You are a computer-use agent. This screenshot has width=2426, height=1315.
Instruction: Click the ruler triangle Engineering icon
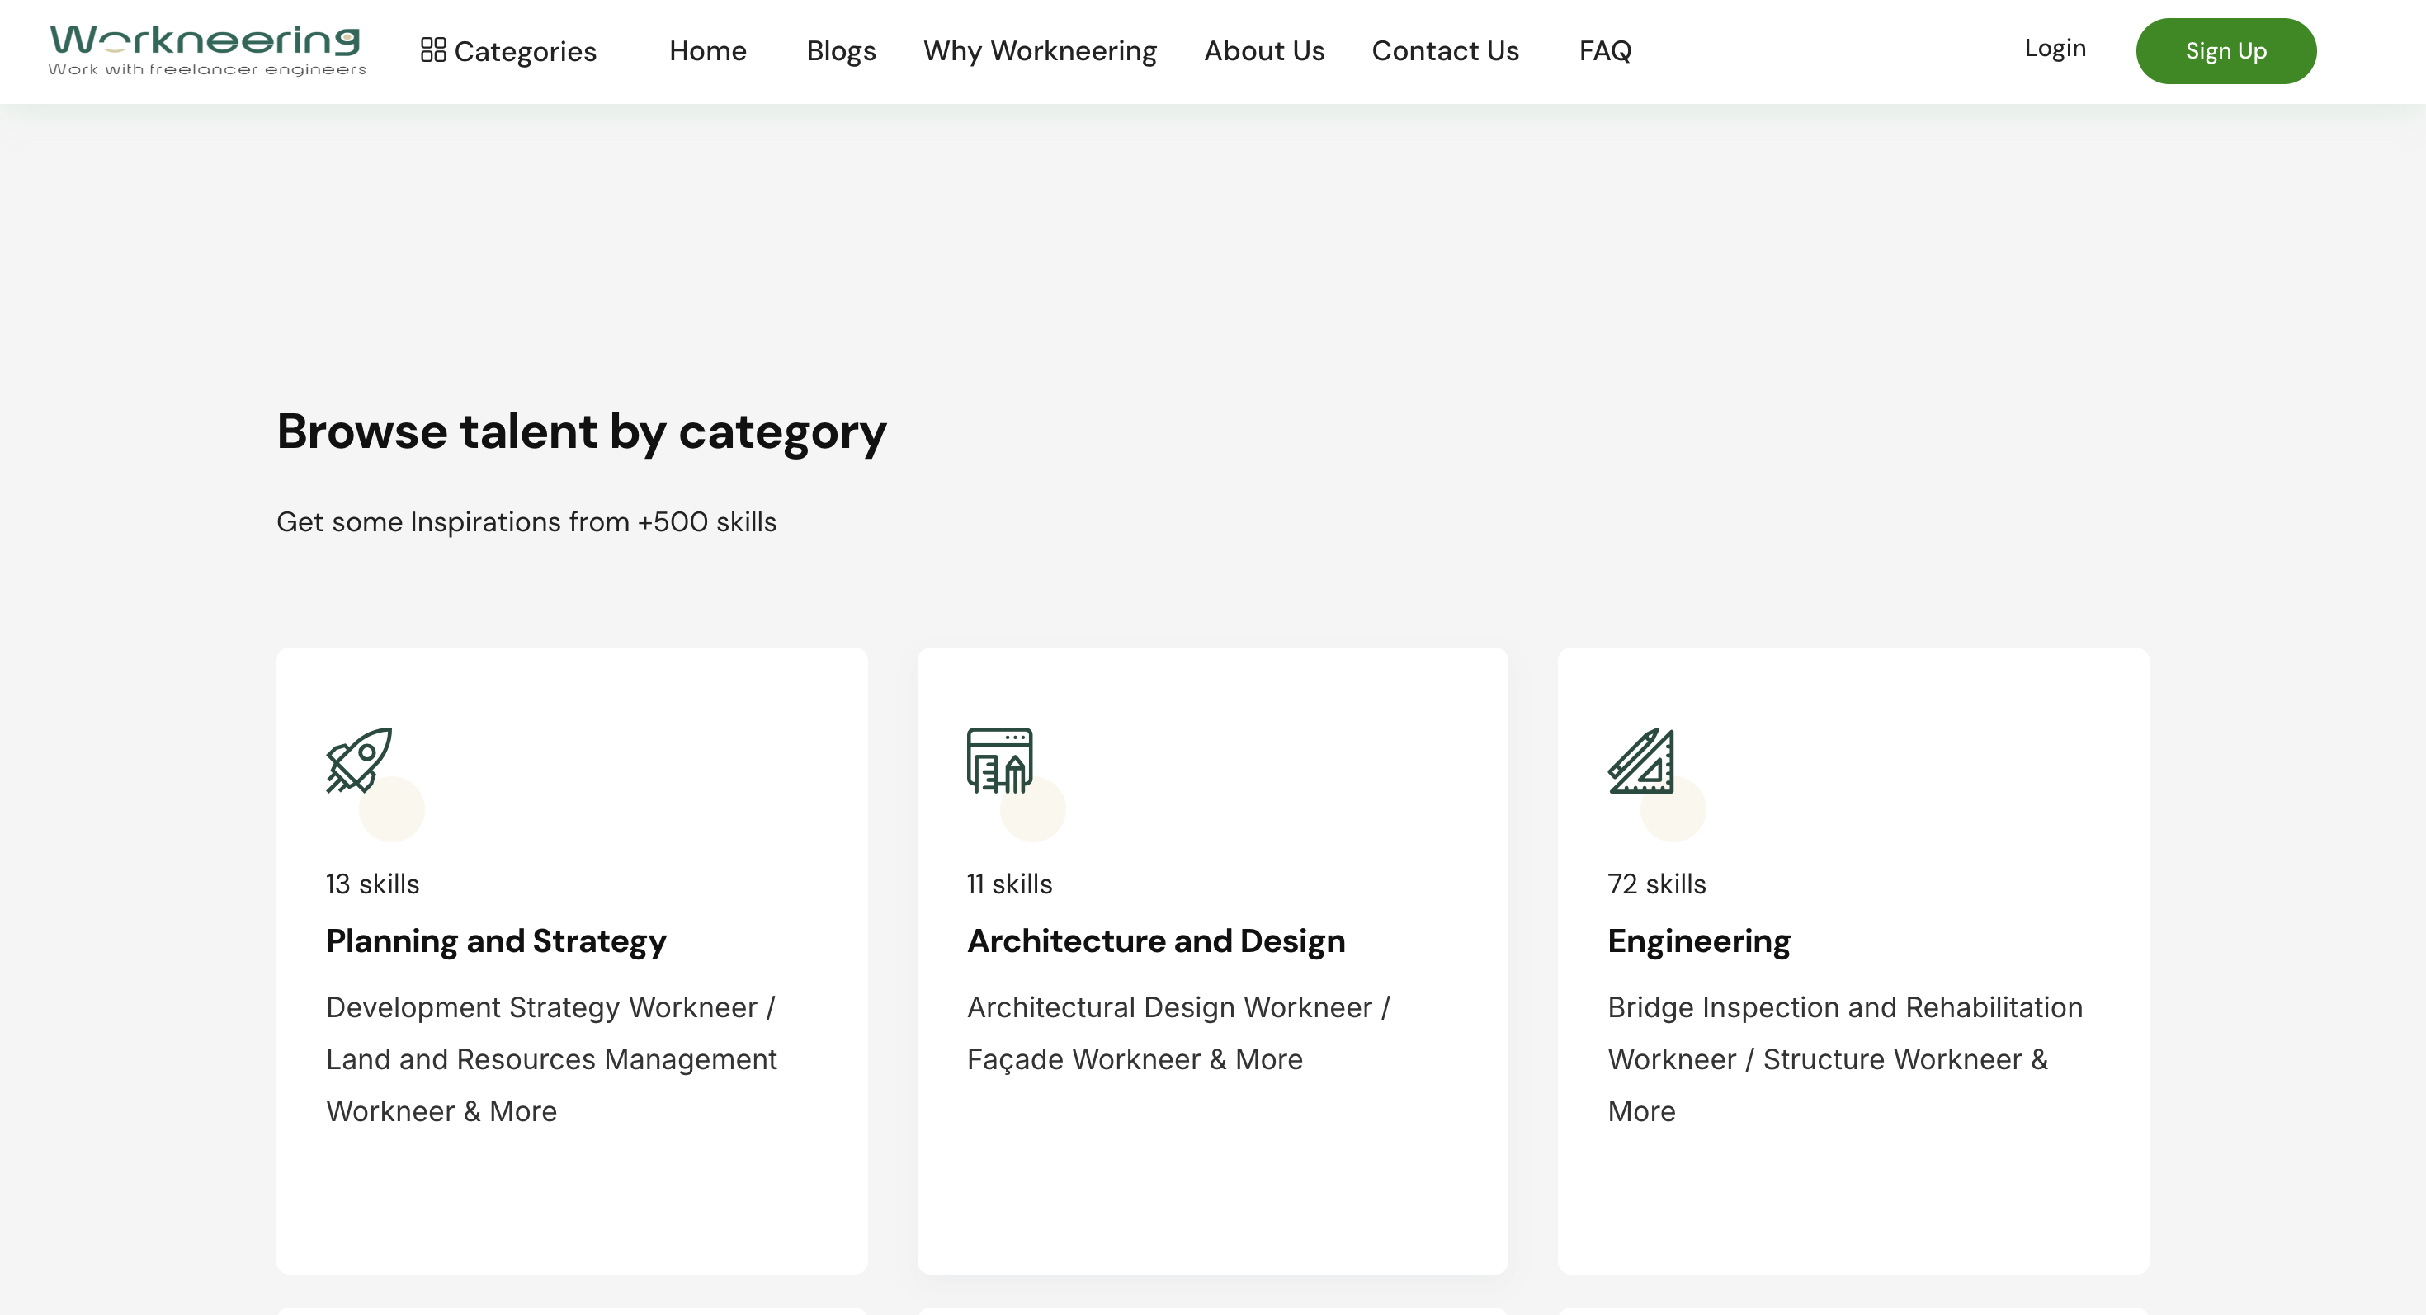(x=1640, y=761)
